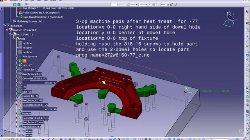This screenshot has height=140, width=250.
Task: Click the Annotation Set.1 icon
Action: tap(20, 127)
